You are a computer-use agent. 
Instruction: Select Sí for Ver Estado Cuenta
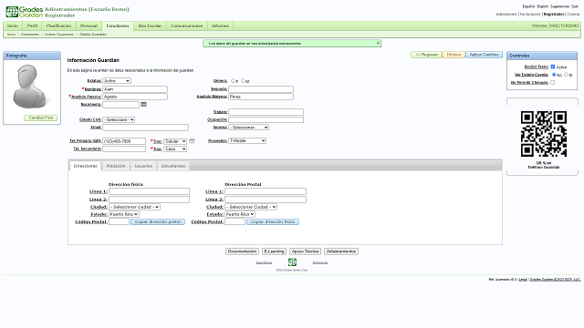tap(566, 75)
